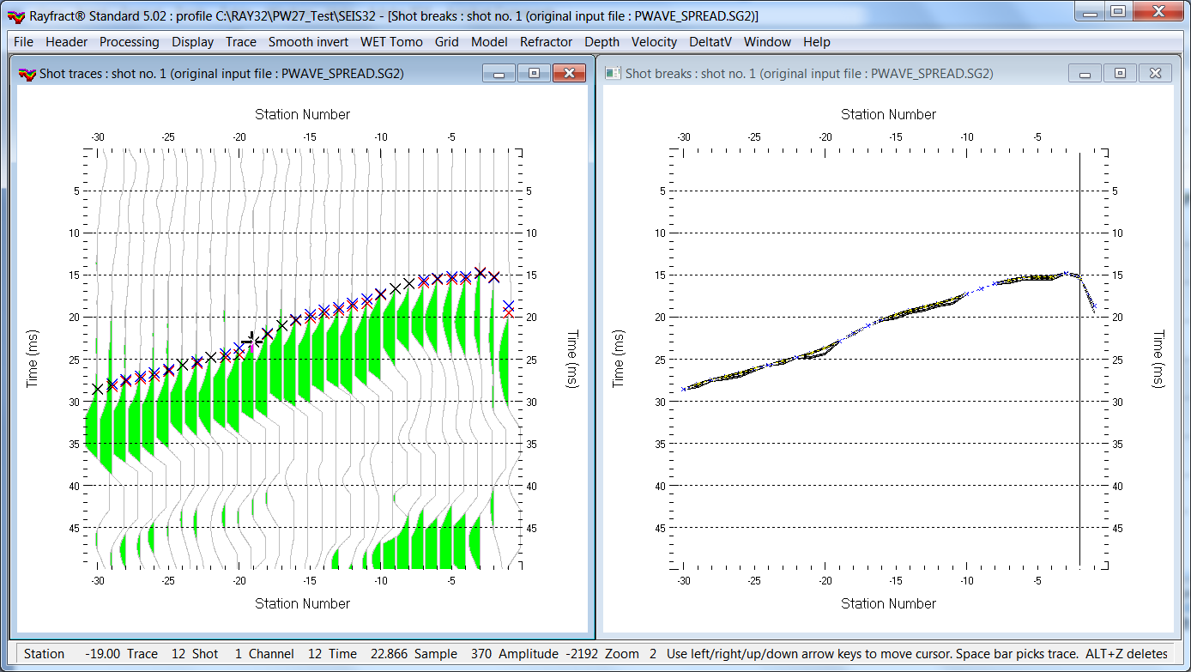Screen dimensions: 1191x672
Task: Click the Shot traces window icon
Action: (27, 74)
